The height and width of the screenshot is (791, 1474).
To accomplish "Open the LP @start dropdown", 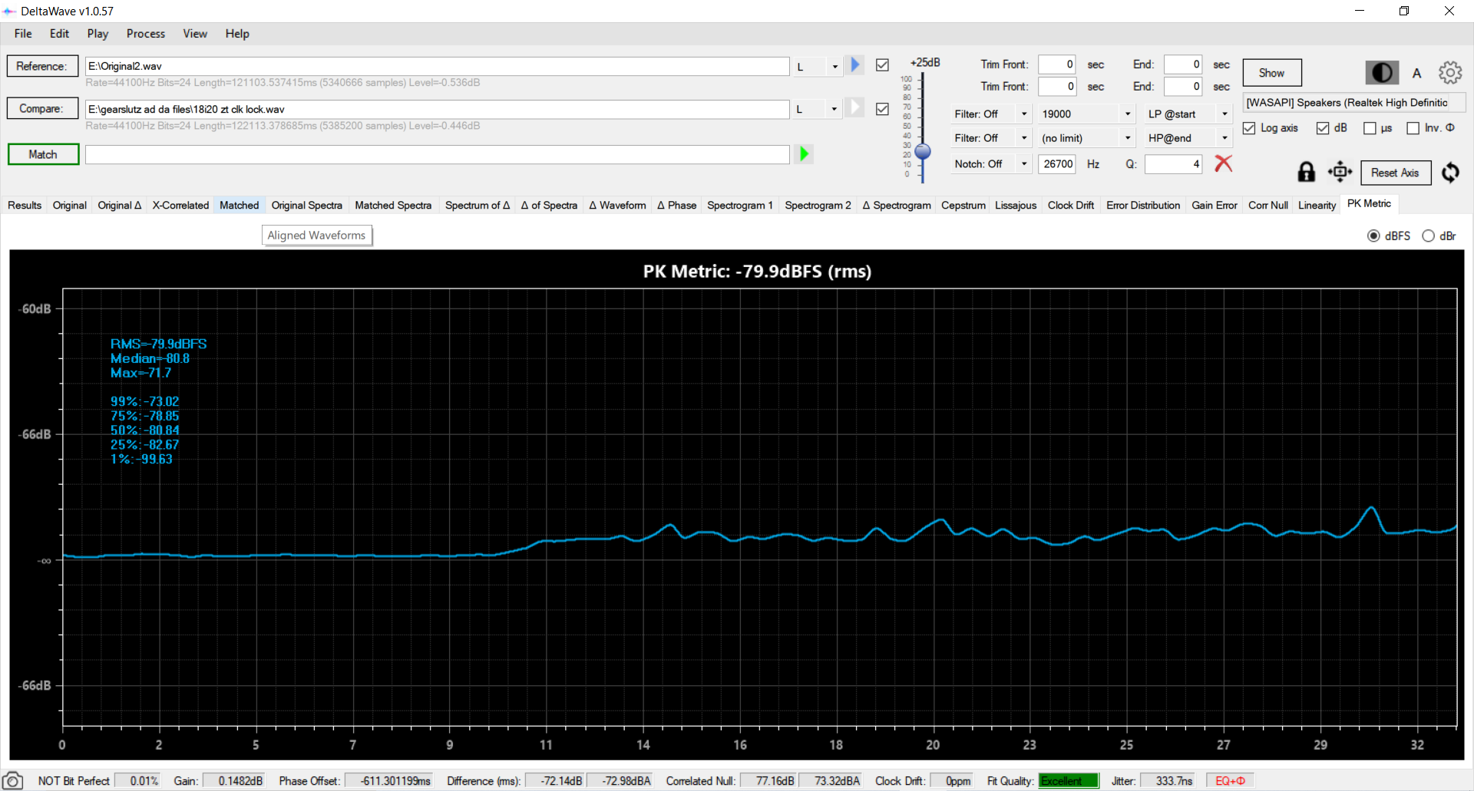I will (1188, 114).
